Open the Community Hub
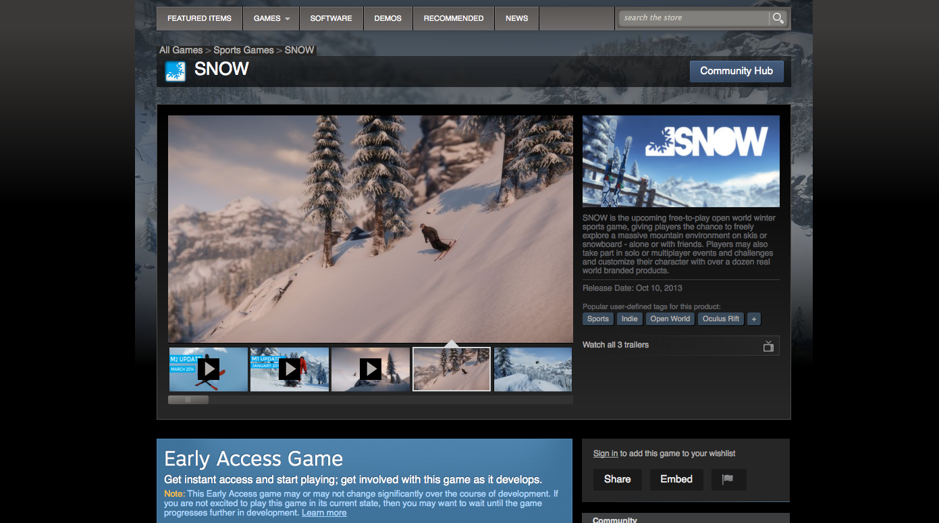The height and width of the screenshot is (523, 939). (736, 71)
